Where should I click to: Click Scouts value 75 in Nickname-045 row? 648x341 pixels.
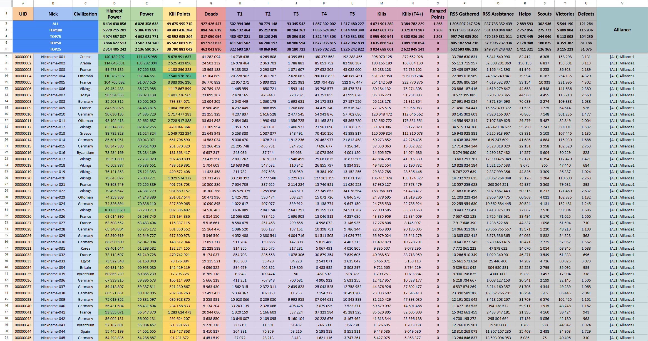[x=545, y=338]
